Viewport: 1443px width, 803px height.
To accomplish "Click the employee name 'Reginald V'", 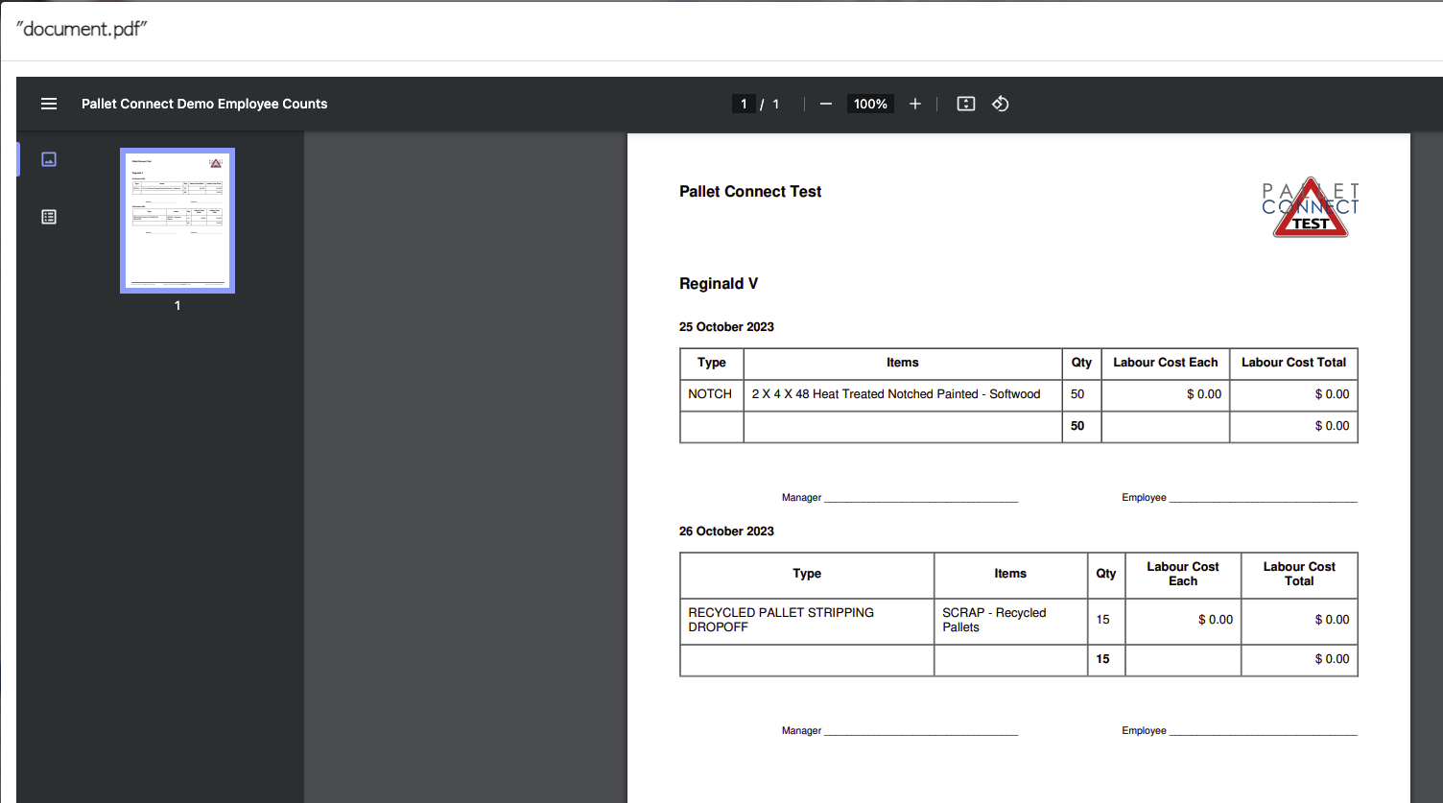I will tap(719, 284).
